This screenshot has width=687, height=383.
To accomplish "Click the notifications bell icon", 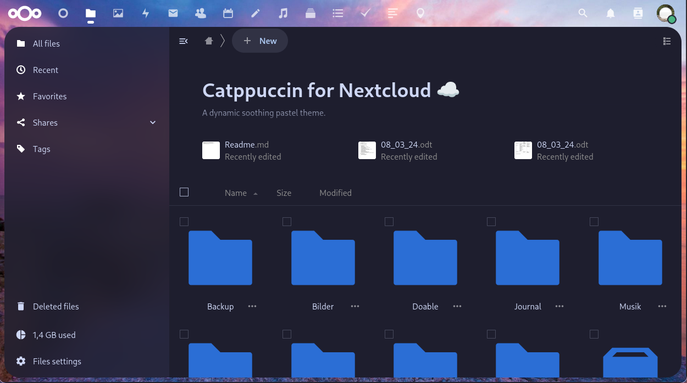I will click(x=611, y=13).
